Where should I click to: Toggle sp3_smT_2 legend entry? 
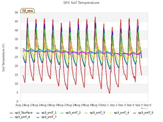coord(71,113)
